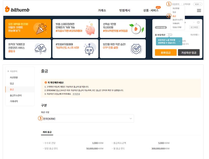The image size is (209, 159).
Task: Click the 구분 section heading
Action: tap(44, 105)
